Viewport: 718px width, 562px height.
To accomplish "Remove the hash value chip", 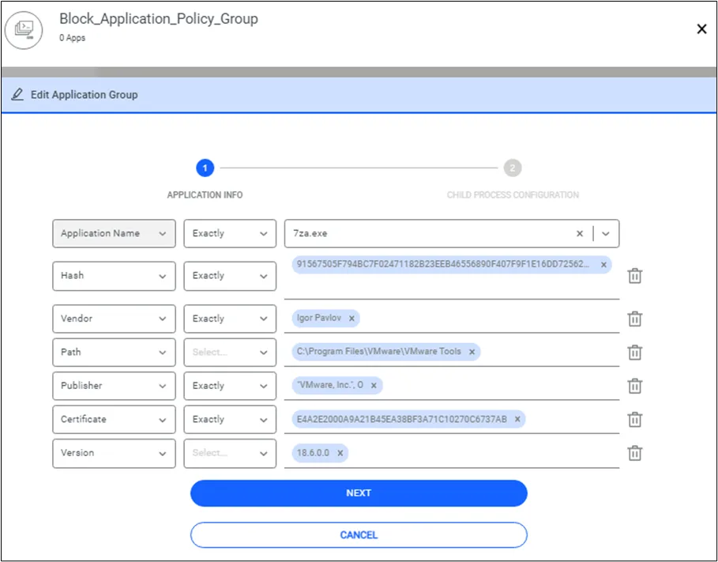I will [603, 265].
